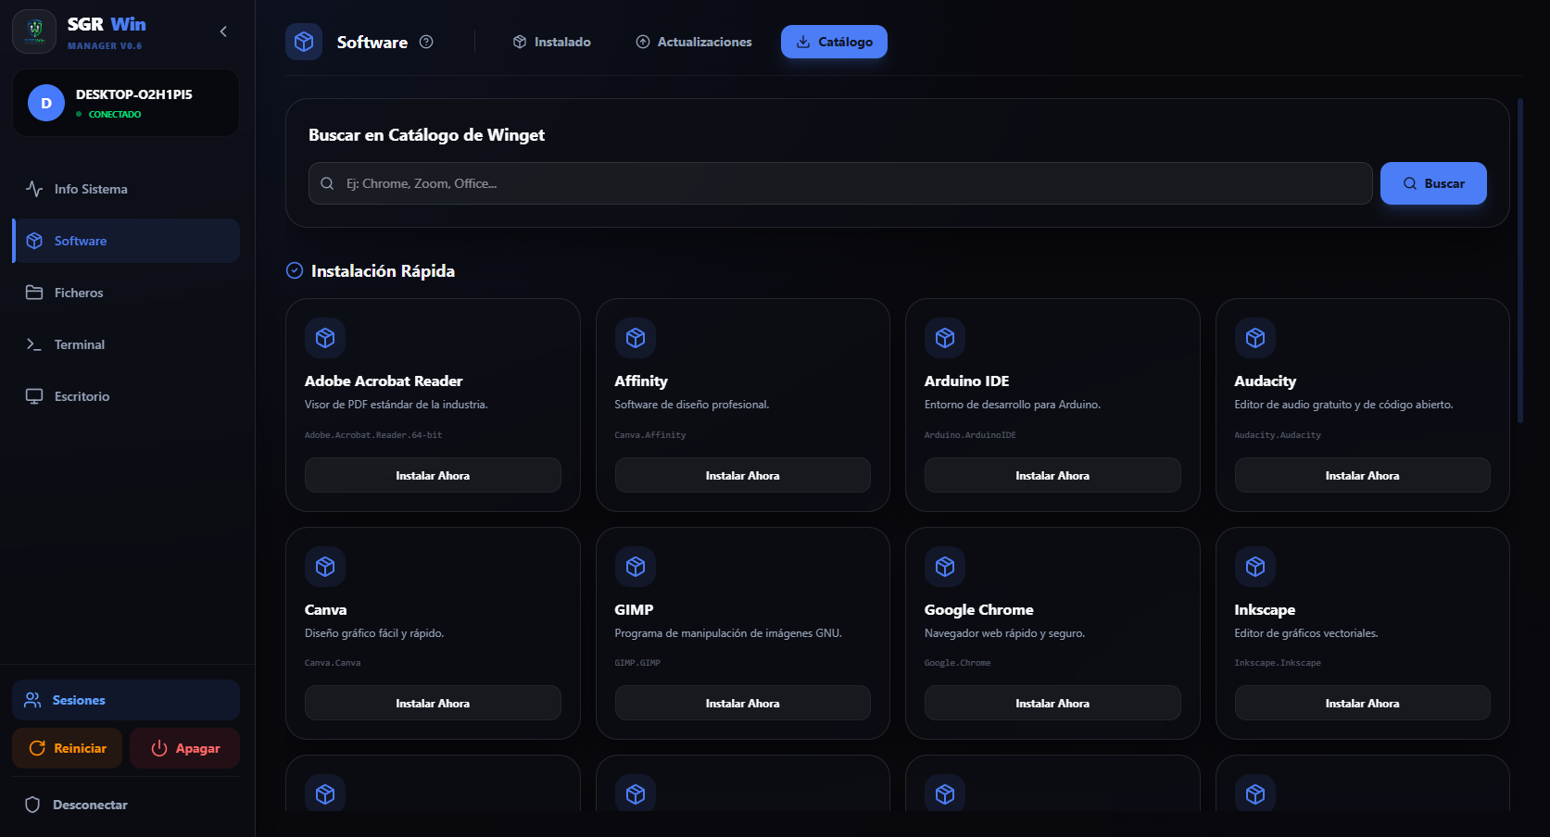Viewport: 1550px width, 837px height.
Task: Click the Audacity package icon
Action: (1255, 338)
